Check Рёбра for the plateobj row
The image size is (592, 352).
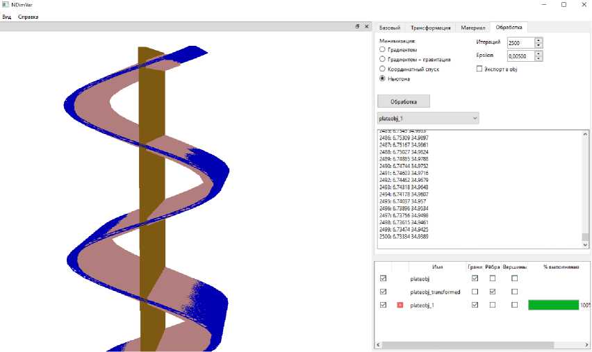(x=493, y=278)
